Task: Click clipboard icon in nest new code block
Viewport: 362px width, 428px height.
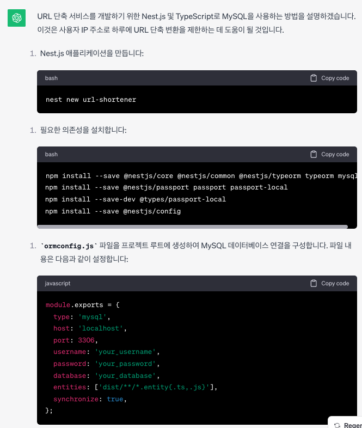Action: (x=314, y=78)
